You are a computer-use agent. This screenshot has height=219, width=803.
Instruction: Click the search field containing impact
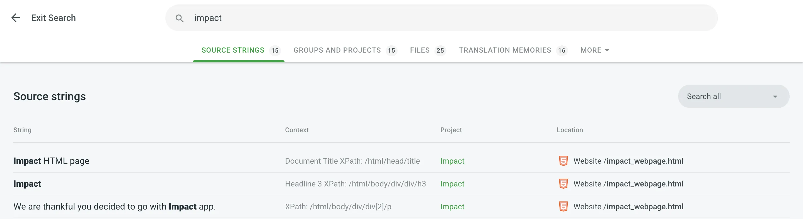[436, 18]
